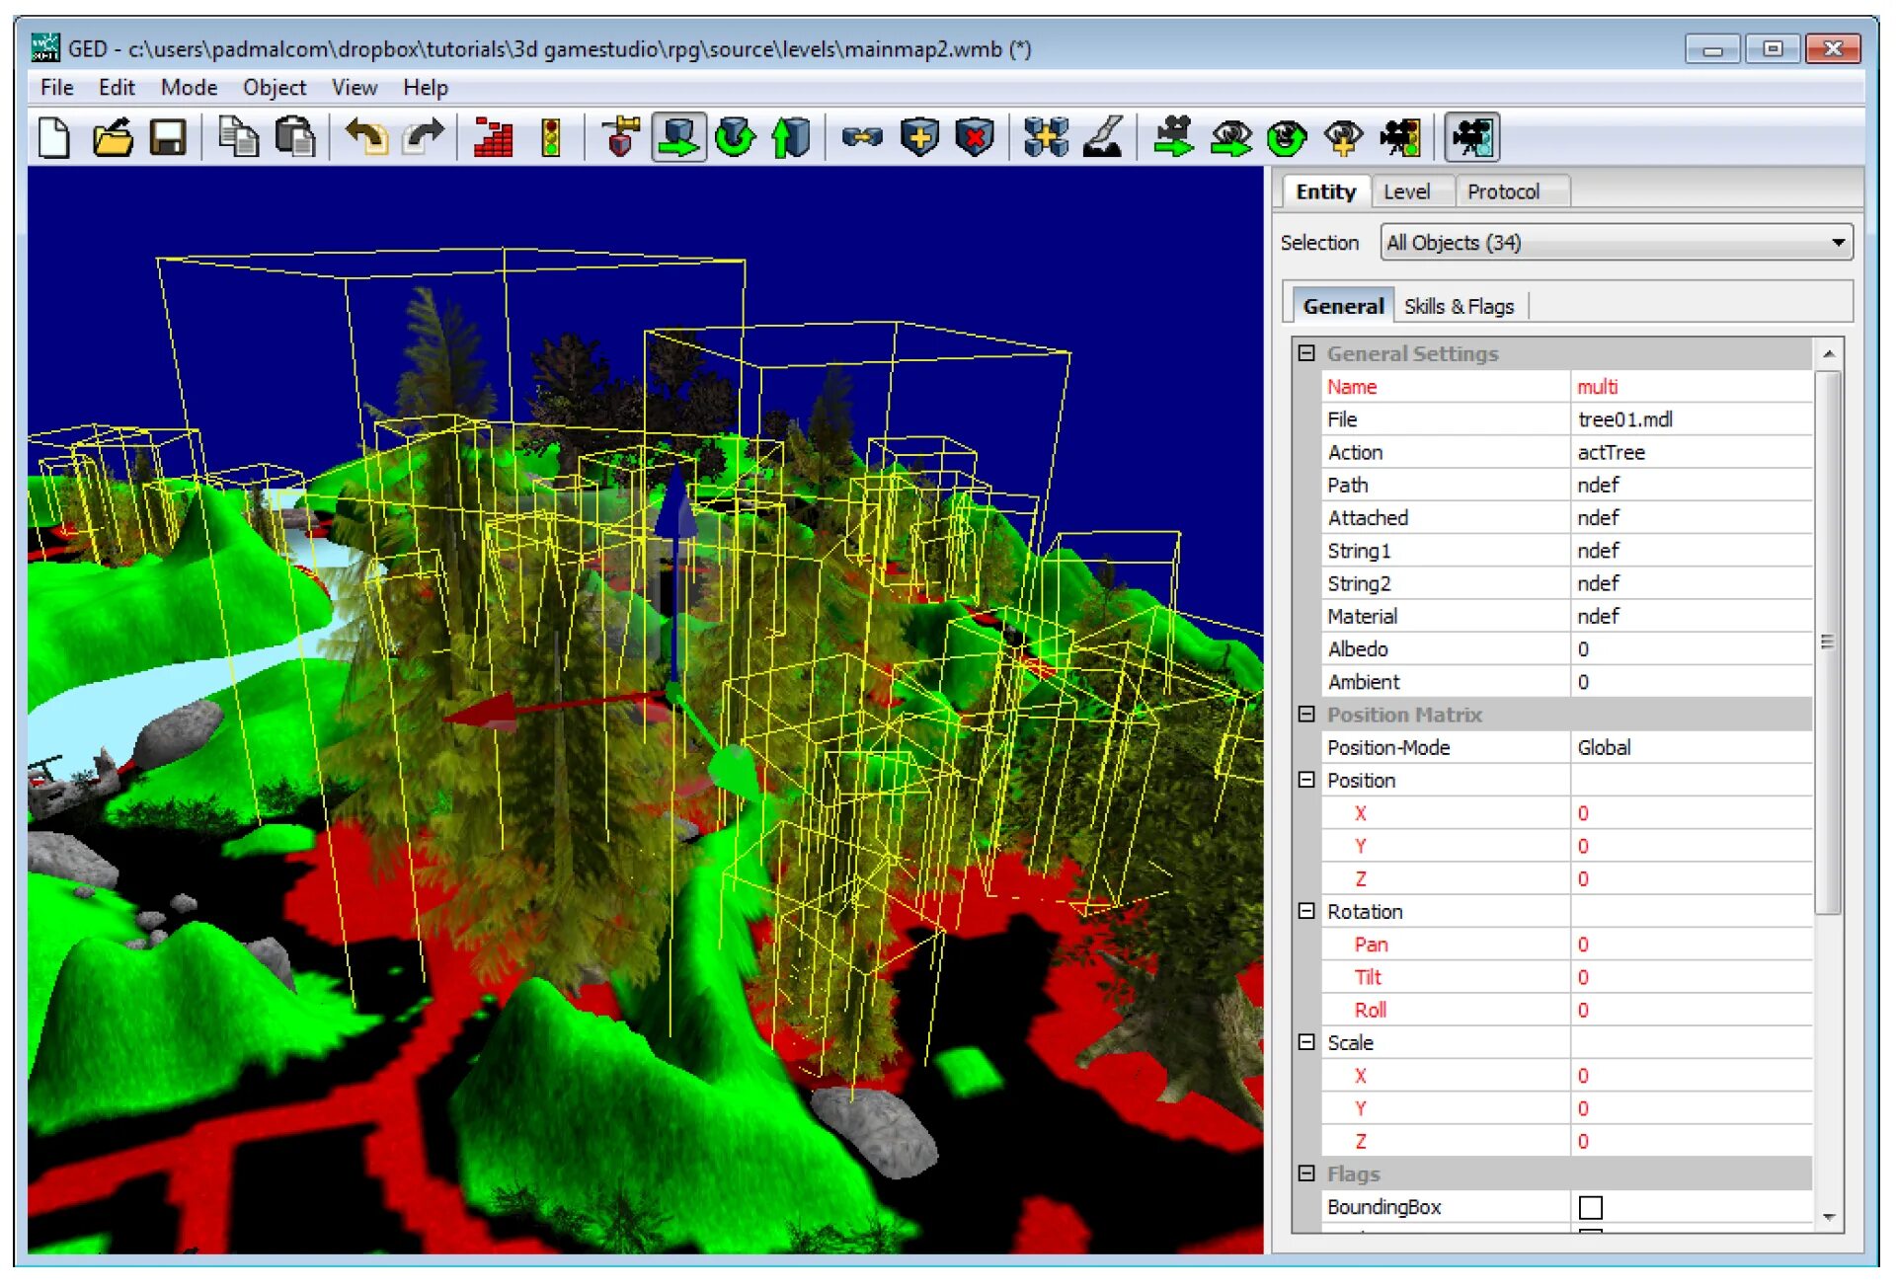Collapse the Position Matrix section
Screen dimensions: 1896x1286
pyautogui.click(x=1306, y=714)
